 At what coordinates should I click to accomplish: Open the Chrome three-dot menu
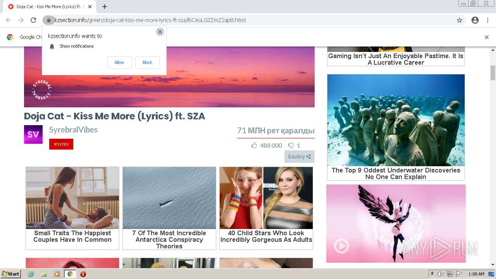(x=487, y=20)
